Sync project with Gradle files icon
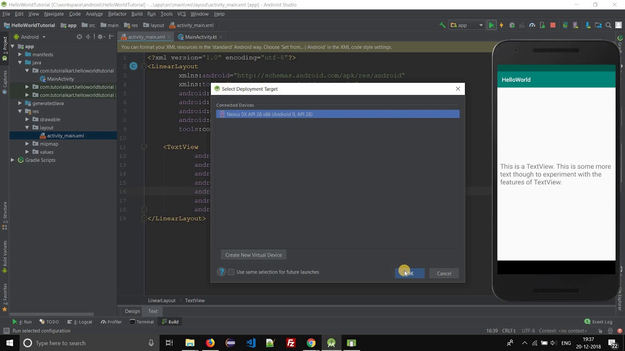This screenshot has width=625, height=351. (x=565, y=25)
